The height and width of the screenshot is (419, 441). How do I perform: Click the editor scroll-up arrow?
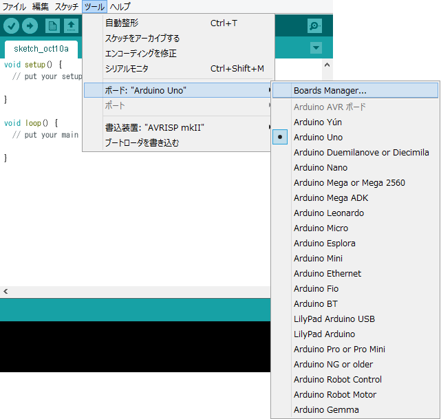click(327, 65)
